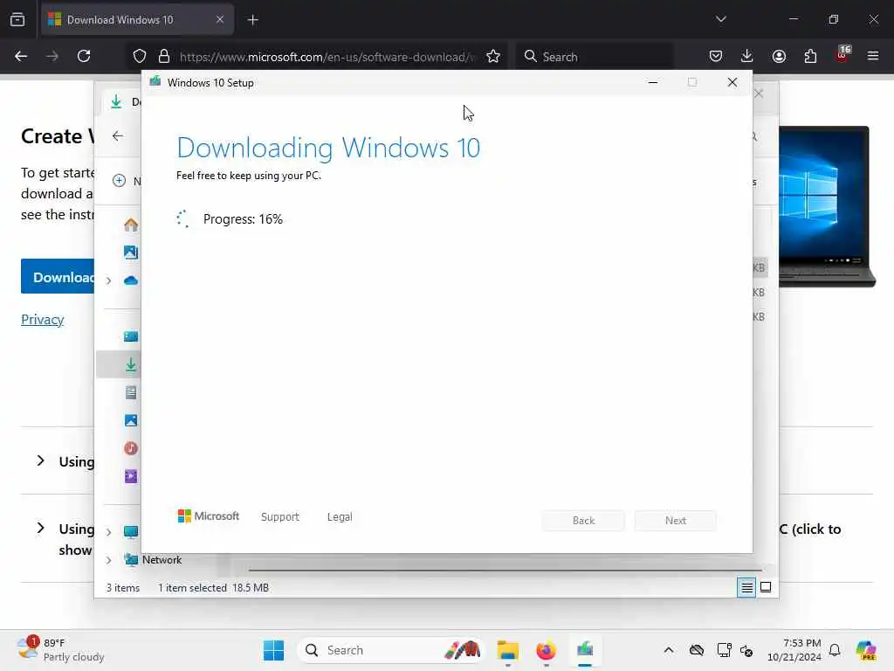Click the Back button in Setup
This screenshot has width=894, height=671.
(x=582, y=521)
